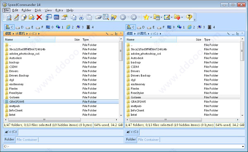
Task: Select drive E in the left pane
Action: point(30,27)
